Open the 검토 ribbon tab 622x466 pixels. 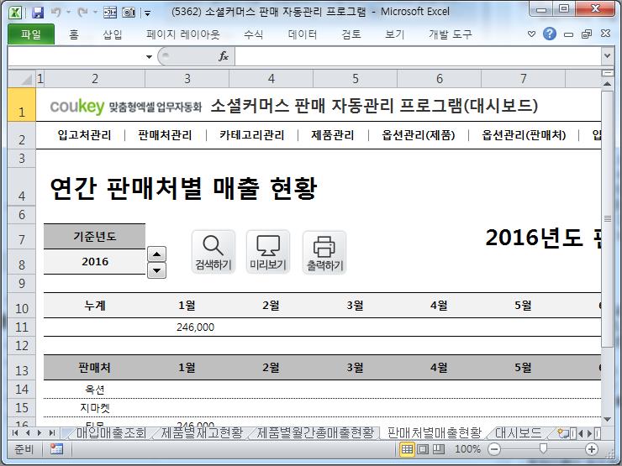click(x=351, y=34)
